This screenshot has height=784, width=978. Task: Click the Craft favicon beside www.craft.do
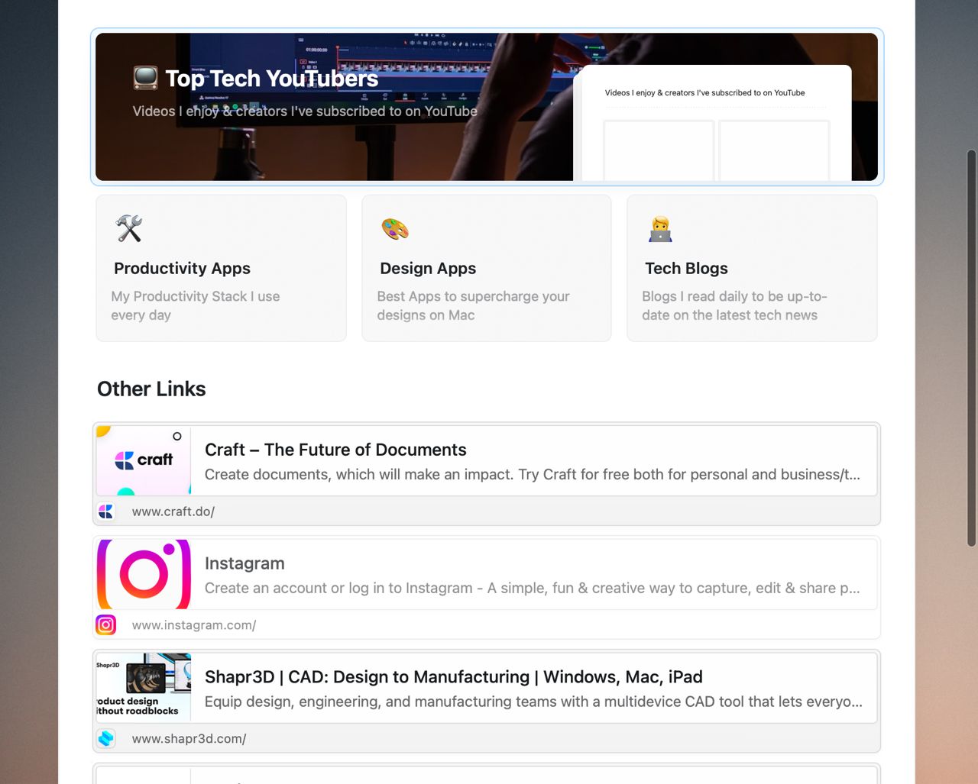click(106, 511)
